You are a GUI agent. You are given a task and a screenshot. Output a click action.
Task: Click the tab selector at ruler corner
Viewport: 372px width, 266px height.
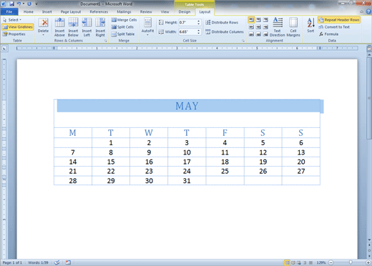click(x=4, y=49)
